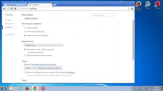Click the Войти в Chrome button

(31, 18)
